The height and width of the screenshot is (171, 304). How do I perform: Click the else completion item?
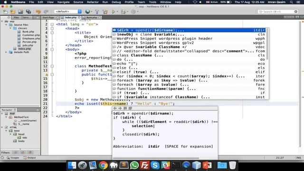tap(189, 68)
